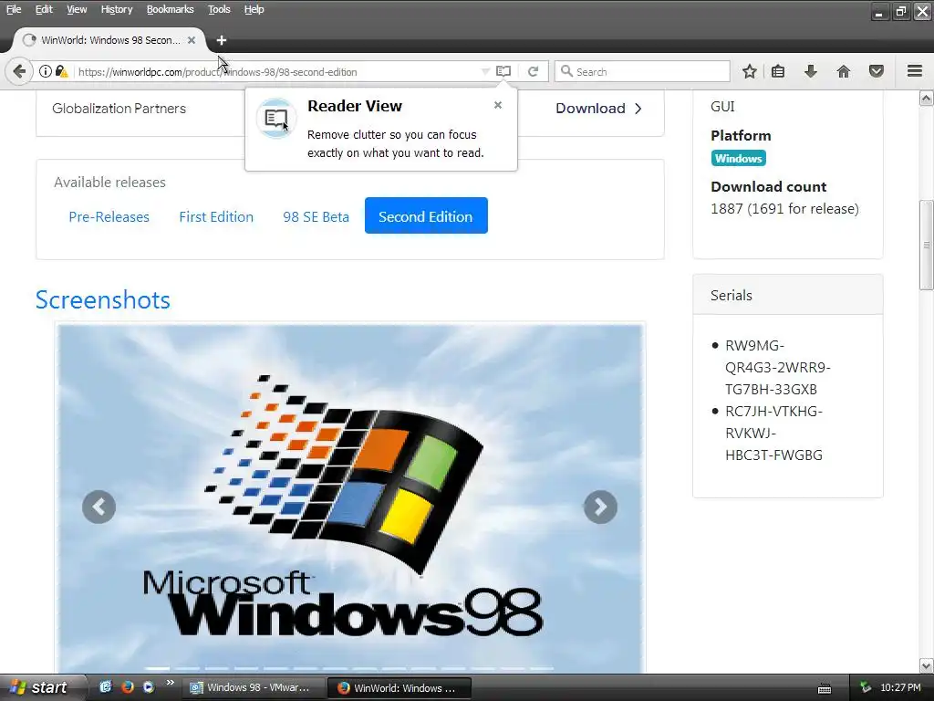This screenshot has height=701, width=934.
Task: Click the Available releases label
Action: tap(109, 183)
